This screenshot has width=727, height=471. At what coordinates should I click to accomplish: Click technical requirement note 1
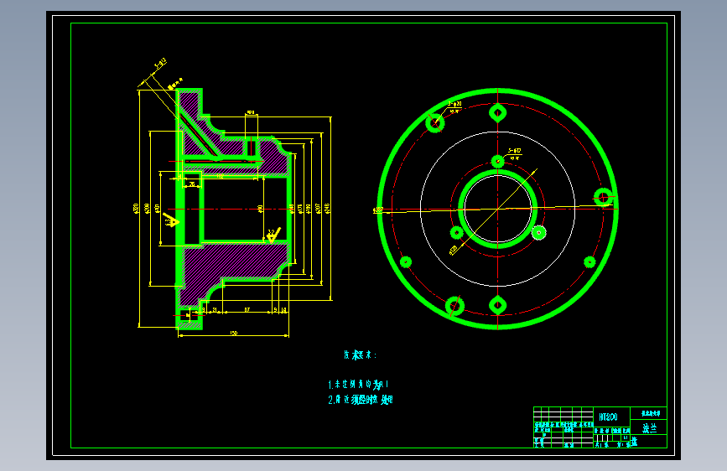[358, 385]
